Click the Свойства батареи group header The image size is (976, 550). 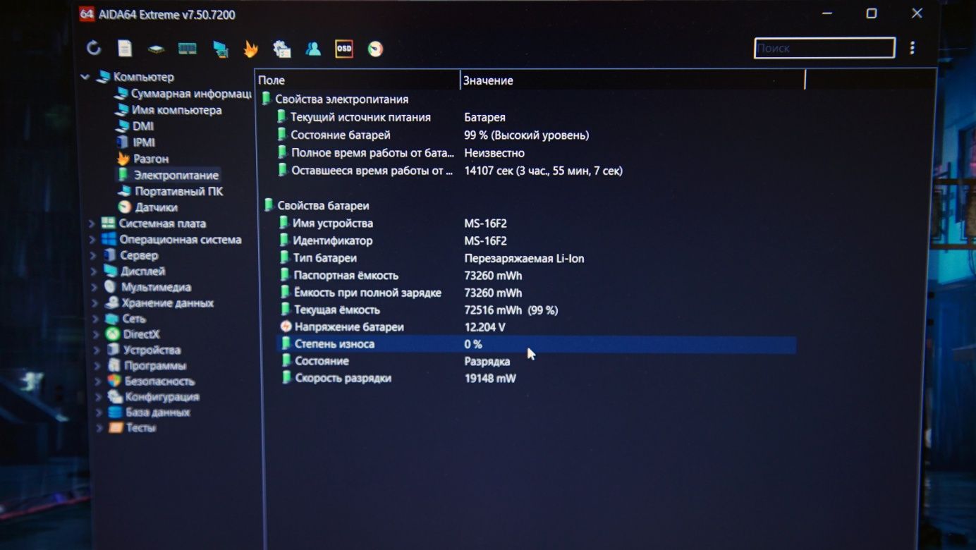323,205
